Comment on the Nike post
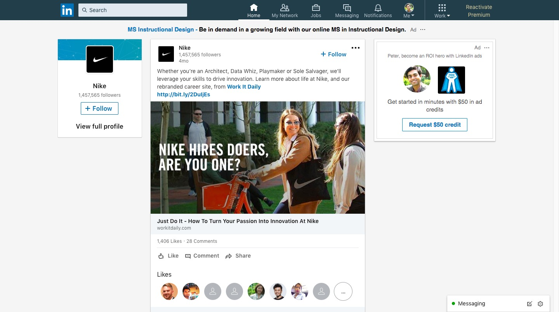 [202, 256]
